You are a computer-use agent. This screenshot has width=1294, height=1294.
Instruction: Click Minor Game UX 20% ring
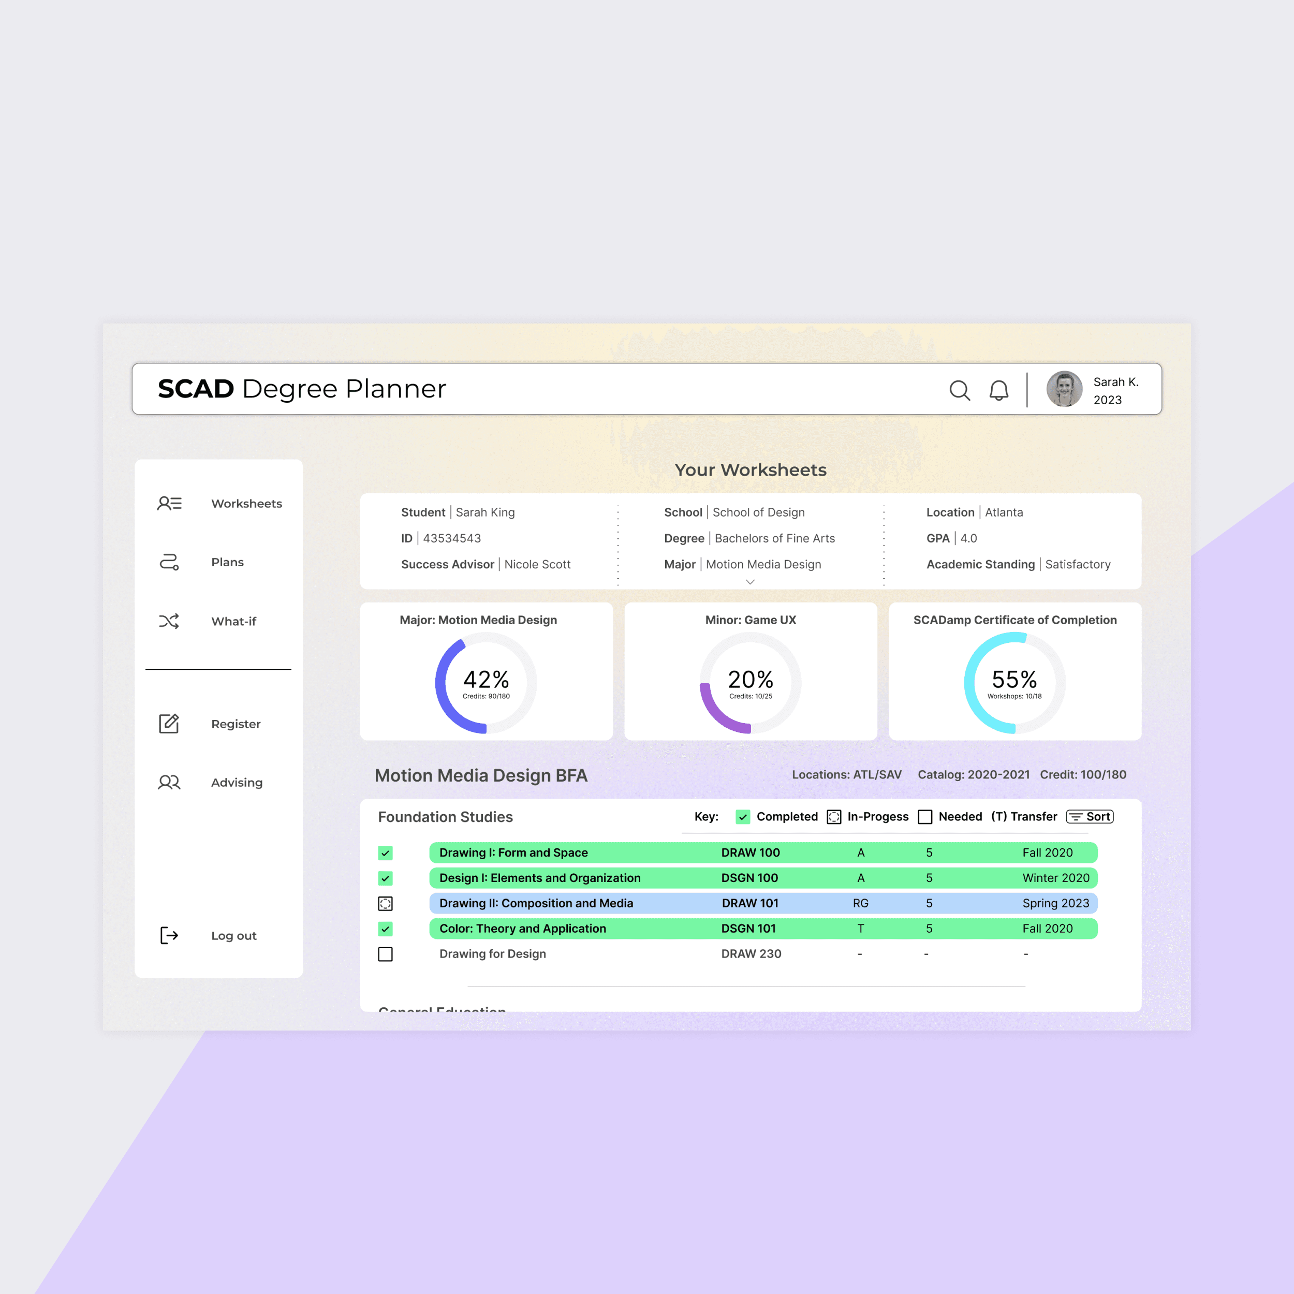[750, 683]
